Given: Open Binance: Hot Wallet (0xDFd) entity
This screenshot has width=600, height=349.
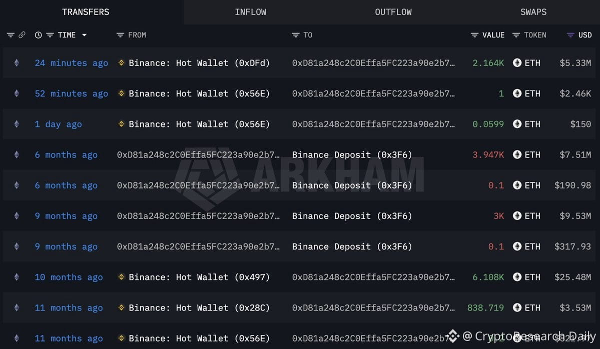Looking at the screenshot, I should pyautogui.click(x=199, y=63).
